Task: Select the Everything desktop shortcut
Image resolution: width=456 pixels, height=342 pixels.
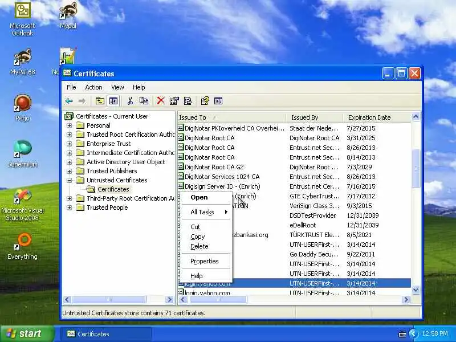Action: click(x=22, y=246)
